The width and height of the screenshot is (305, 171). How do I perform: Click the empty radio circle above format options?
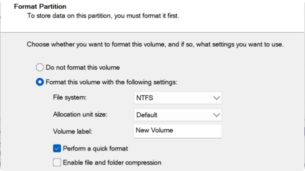click(x=40, y=67)
